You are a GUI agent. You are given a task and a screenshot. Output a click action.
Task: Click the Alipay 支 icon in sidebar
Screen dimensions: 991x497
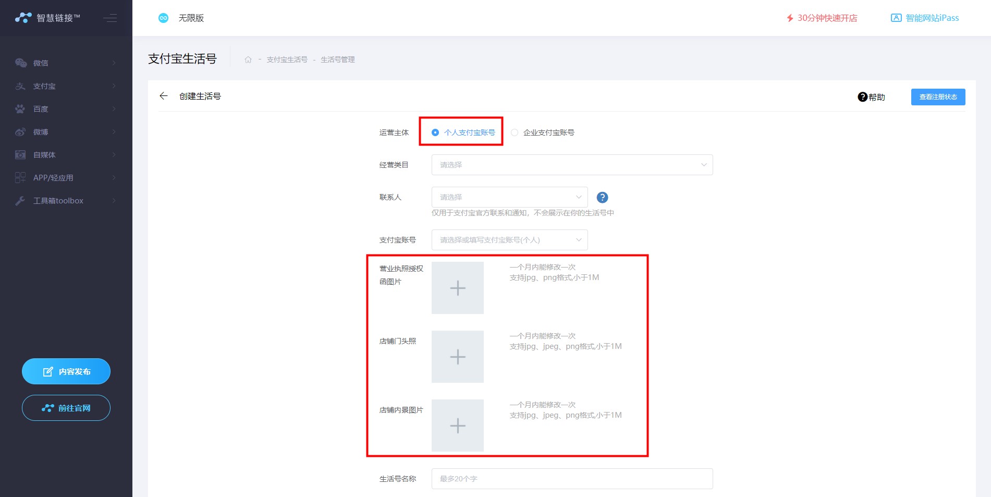20,86
